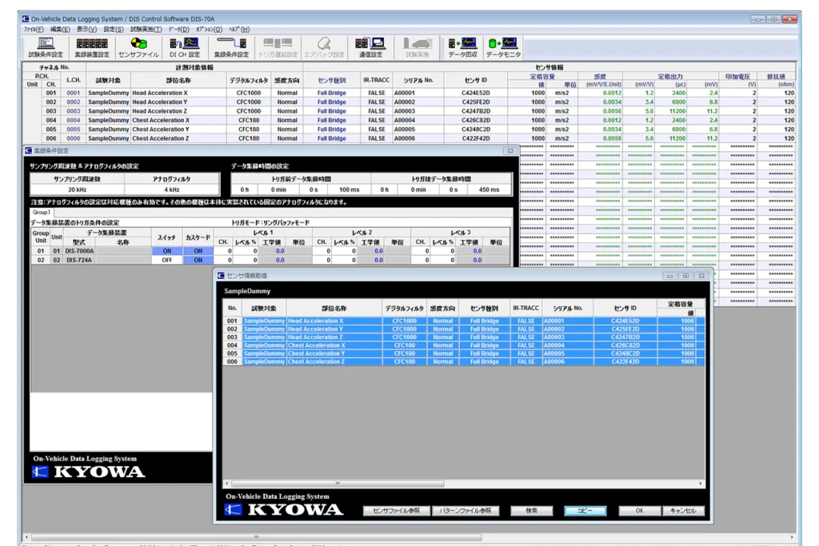Open the ファイル(F) menu
Viewport: 819px width, 546px height.
(x=34, y=29)
